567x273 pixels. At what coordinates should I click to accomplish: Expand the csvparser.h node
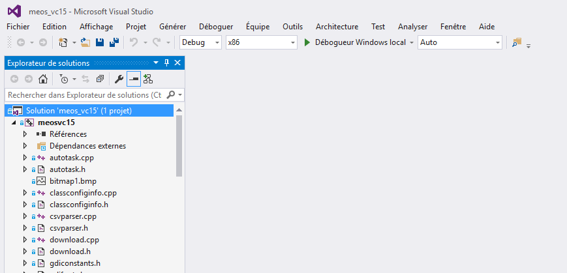tap(25, 228)
